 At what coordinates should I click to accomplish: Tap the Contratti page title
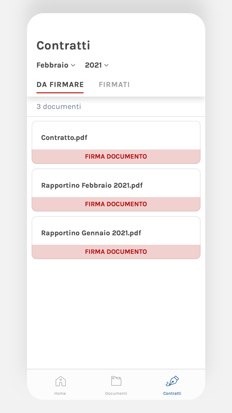63,45
